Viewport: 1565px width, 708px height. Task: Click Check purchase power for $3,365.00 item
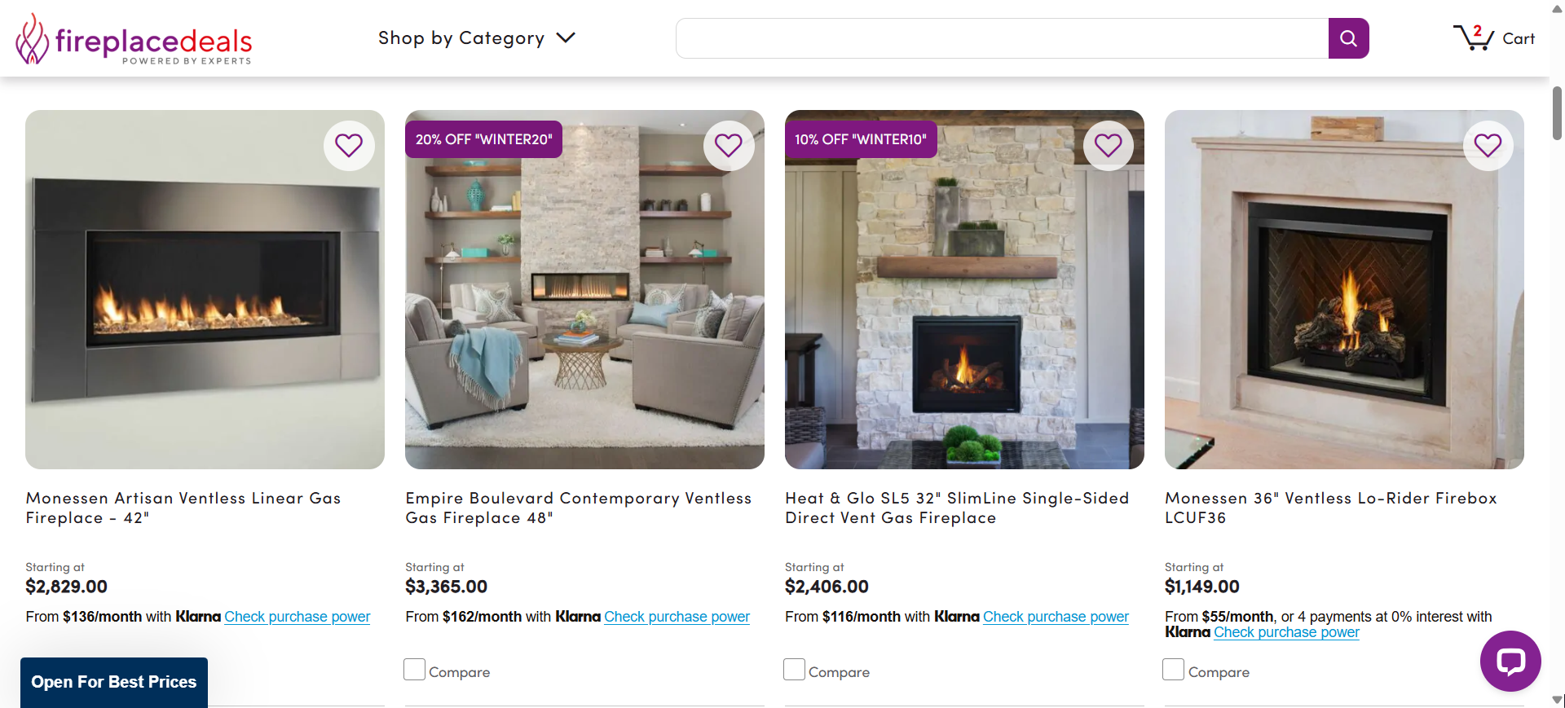tap(677, 617)
